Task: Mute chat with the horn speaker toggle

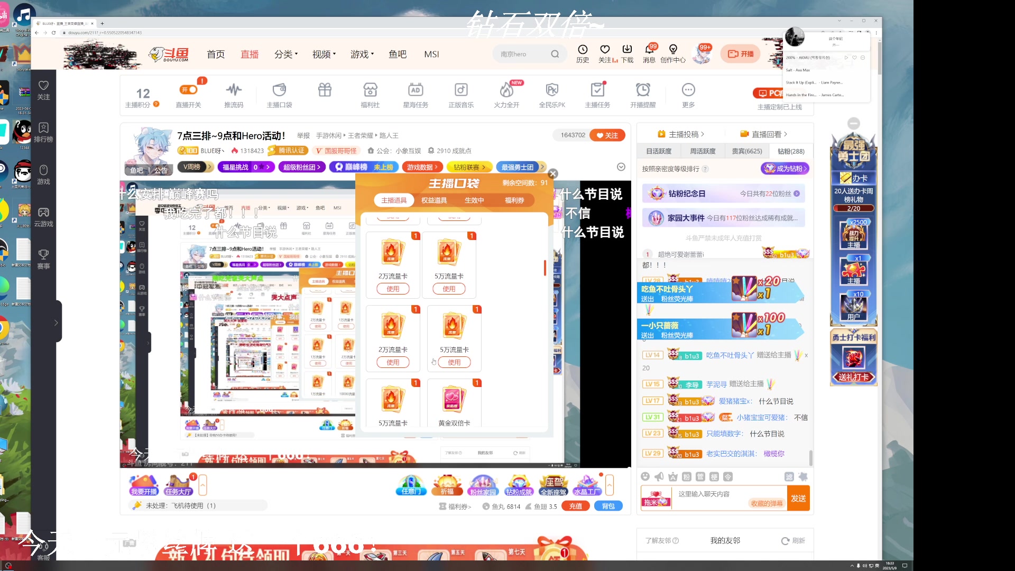Action: (658, 476)
